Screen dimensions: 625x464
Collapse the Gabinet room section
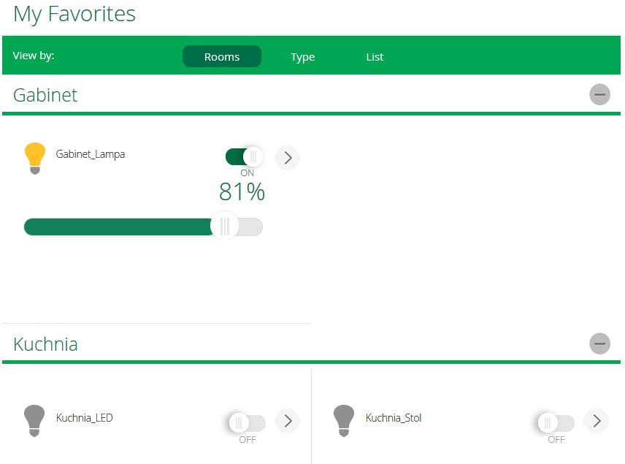pyautogui.click(x=600, y=94)
